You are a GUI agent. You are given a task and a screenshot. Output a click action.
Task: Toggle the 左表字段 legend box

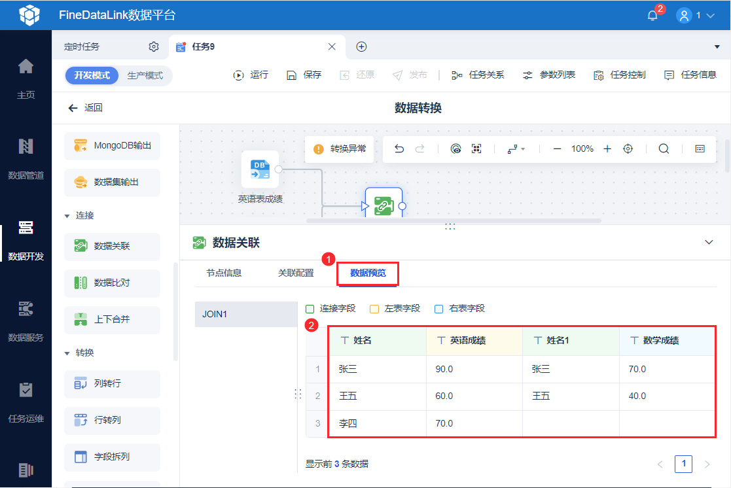374,309
